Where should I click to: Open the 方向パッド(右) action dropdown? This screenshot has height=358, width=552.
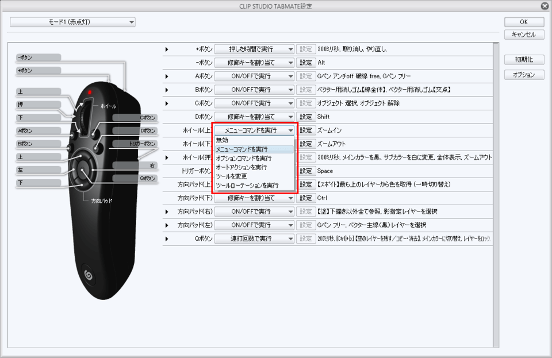click(255, 211)
